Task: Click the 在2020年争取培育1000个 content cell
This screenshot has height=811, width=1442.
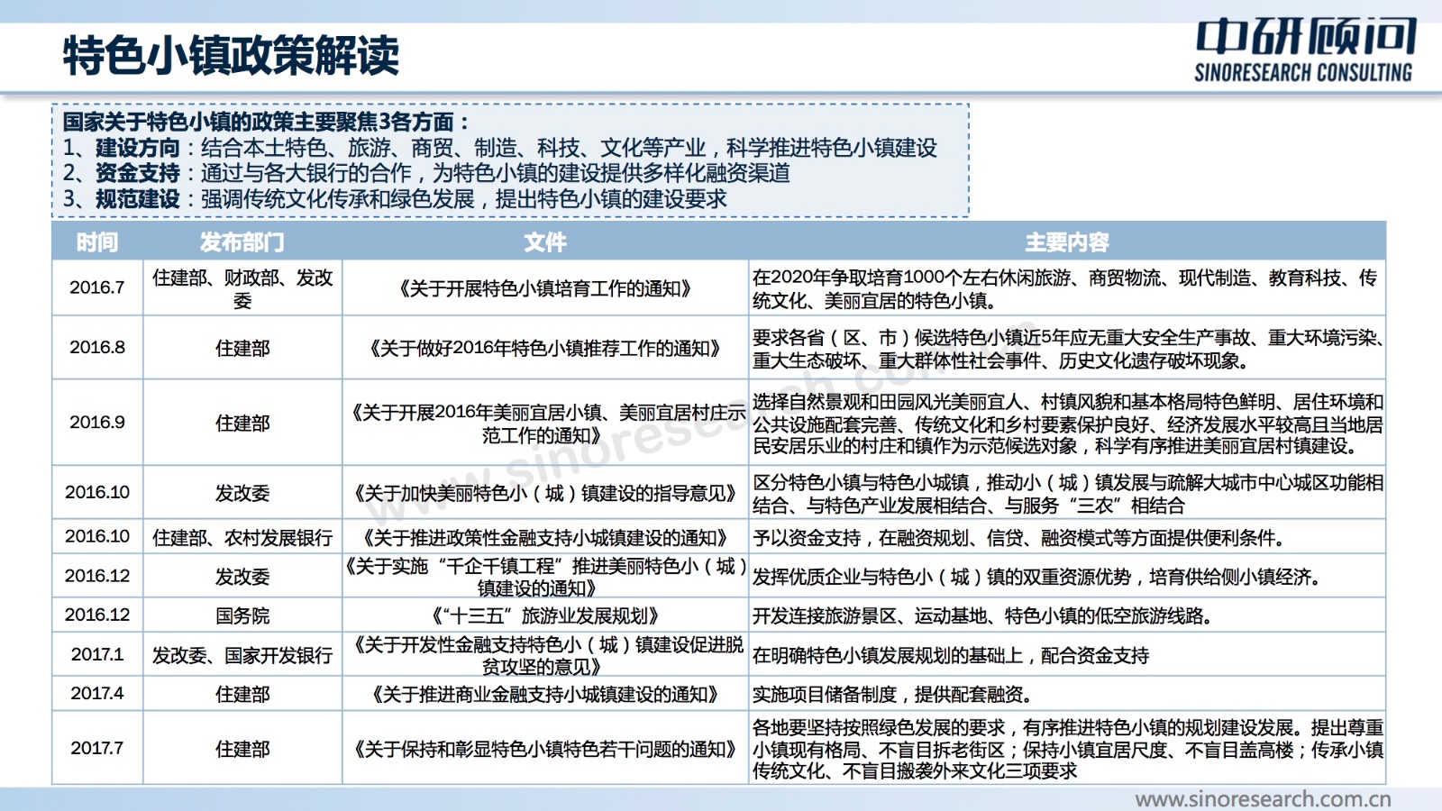Action: 1067,288
